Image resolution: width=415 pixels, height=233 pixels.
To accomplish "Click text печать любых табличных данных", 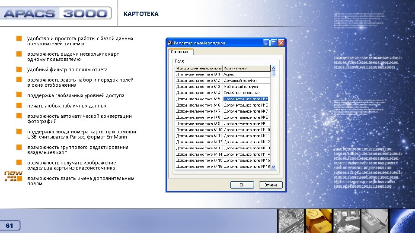I will [x=67, y=106].
